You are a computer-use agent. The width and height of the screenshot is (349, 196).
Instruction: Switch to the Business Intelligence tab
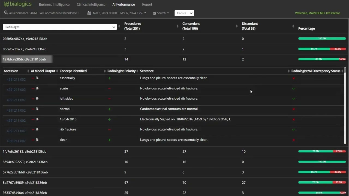pyautogui.click(x=54, y=4)
